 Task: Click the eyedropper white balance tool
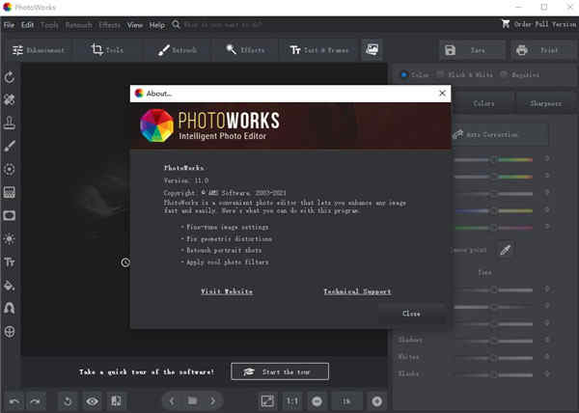[x=506, y=250]
